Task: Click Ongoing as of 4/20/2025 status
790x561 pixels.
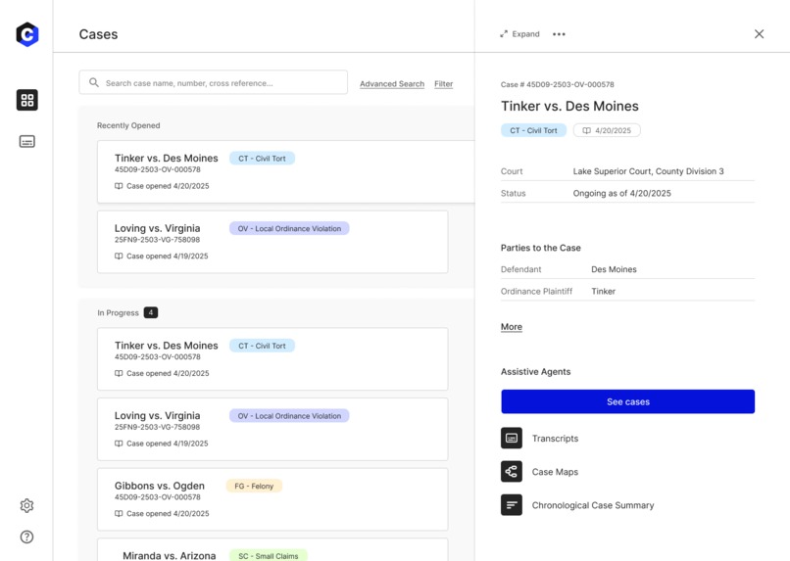Action: click(621, 193)
